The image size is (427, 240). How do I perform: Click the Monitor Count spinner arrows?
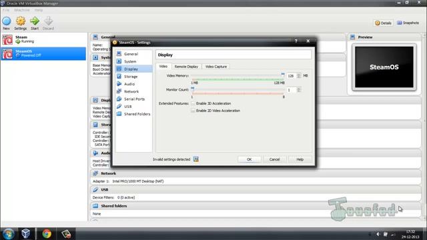click(x=299, y=90)
